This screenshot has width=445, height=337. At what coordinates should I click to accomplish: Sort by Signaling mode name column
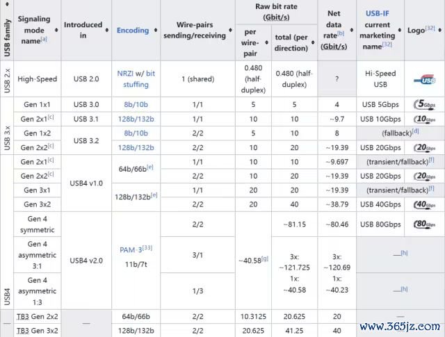pyautogui.click(x=56, y=30)
